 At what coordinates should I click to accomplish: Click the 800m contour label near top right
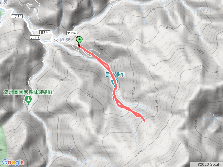tap(170, 28)
